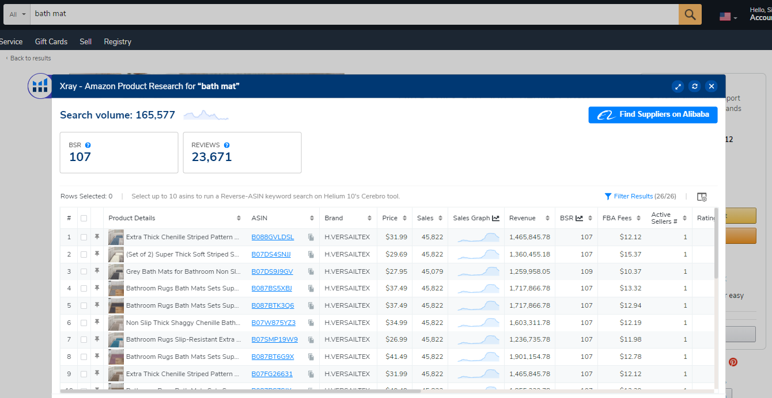Screen dimensions: 772x398
Task: Click Sales Graph header chart icon
Action: [x=495, y=218]
